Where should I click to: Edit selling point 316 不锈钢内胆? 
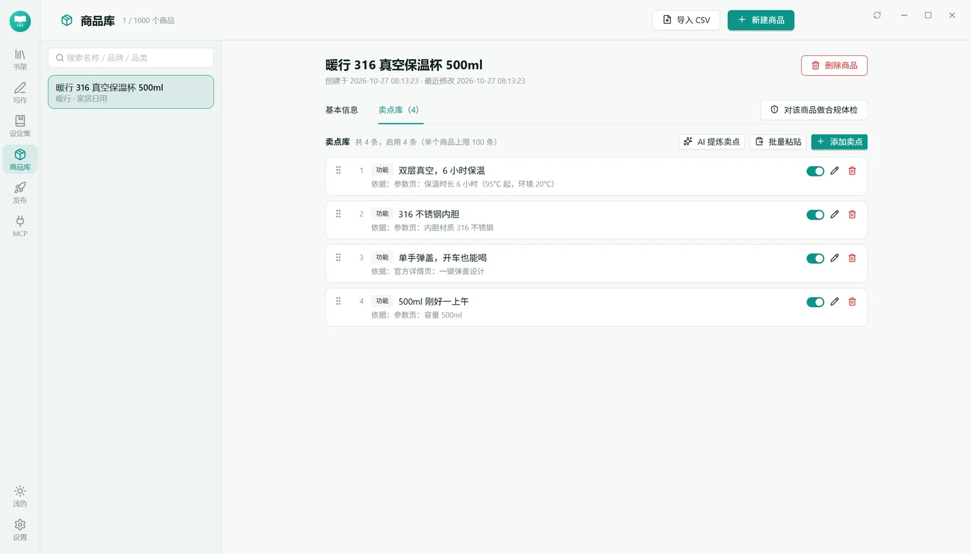click(834, 215)
